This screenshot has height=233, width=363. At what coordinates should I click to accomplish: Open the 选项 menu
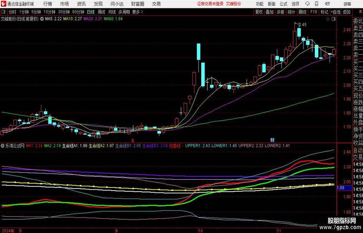pyautogui.click(x=295, y=4)
